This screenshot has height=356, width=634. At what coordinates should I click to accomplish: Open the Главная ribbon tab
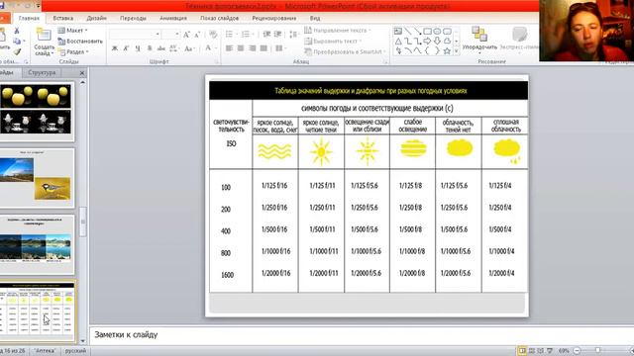point(29,18)
